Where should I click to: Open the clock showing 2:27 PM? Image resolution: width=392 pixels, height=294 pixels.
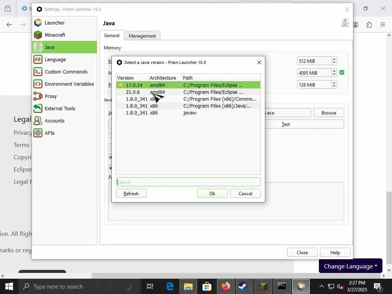pos(357,286)
